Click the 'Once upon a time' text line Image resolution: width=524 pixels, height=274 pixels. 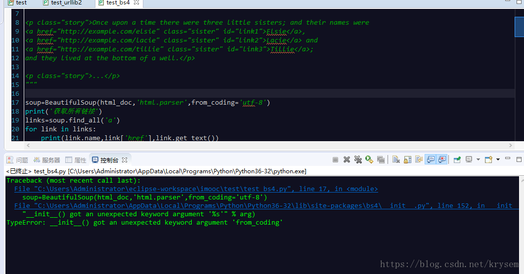pyautogui.click(x=197, y=23)
